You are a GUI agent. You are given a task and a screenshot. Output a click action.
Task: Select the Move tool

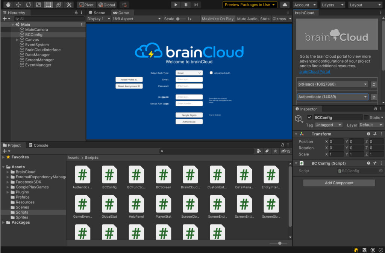18,5
